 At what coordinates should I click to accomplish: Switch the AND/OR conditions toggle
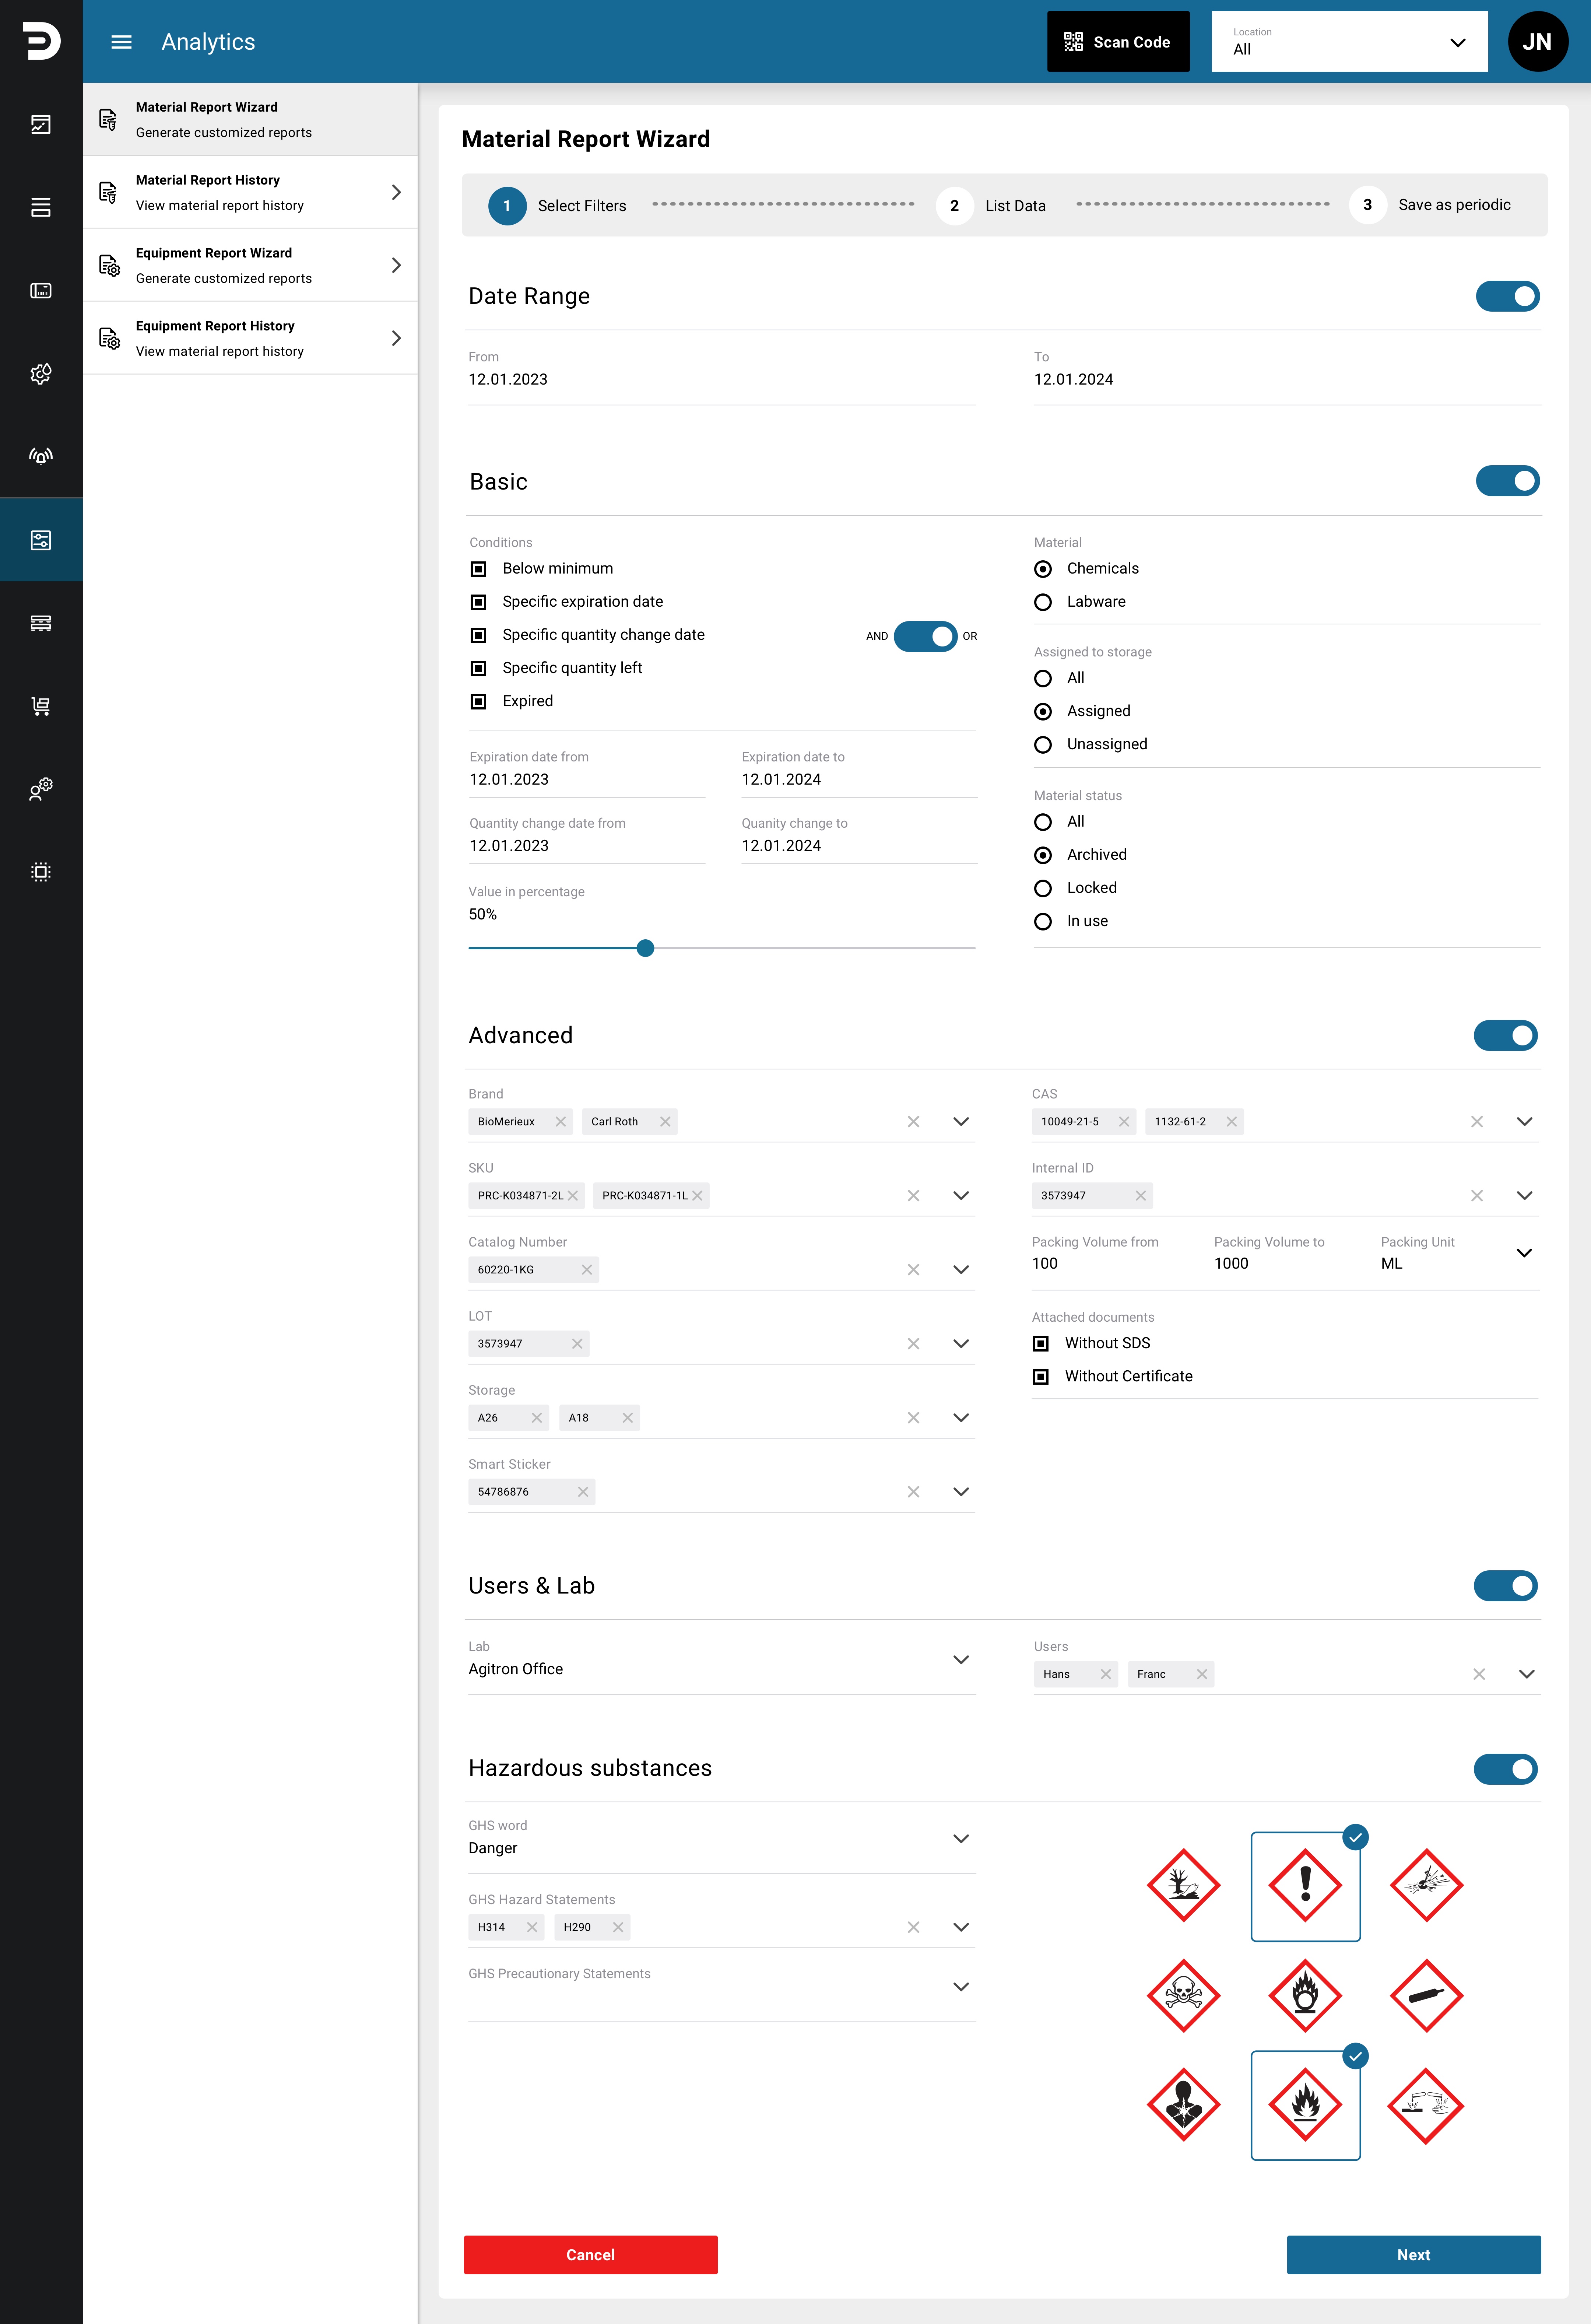(x=925, y=636)
